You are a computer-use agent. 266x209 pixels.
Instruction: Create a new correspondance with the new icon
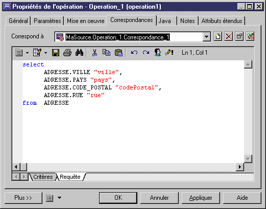click(218, 36)
